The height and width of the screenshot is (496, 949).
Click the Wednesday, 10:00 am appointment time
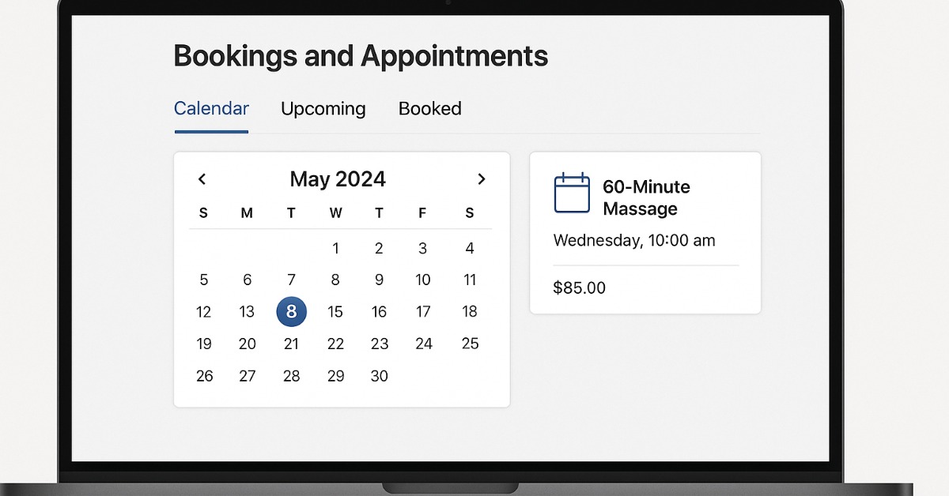click(634, 240)
